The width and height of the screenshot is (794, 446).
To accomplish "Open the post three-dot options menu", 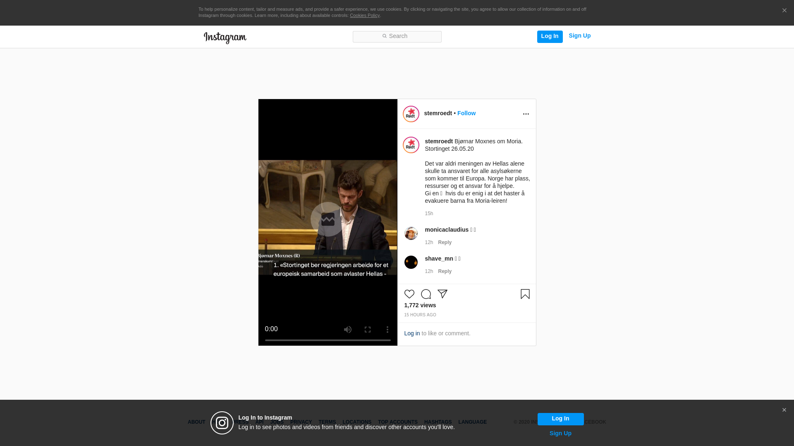I will (x=526, y=114).
